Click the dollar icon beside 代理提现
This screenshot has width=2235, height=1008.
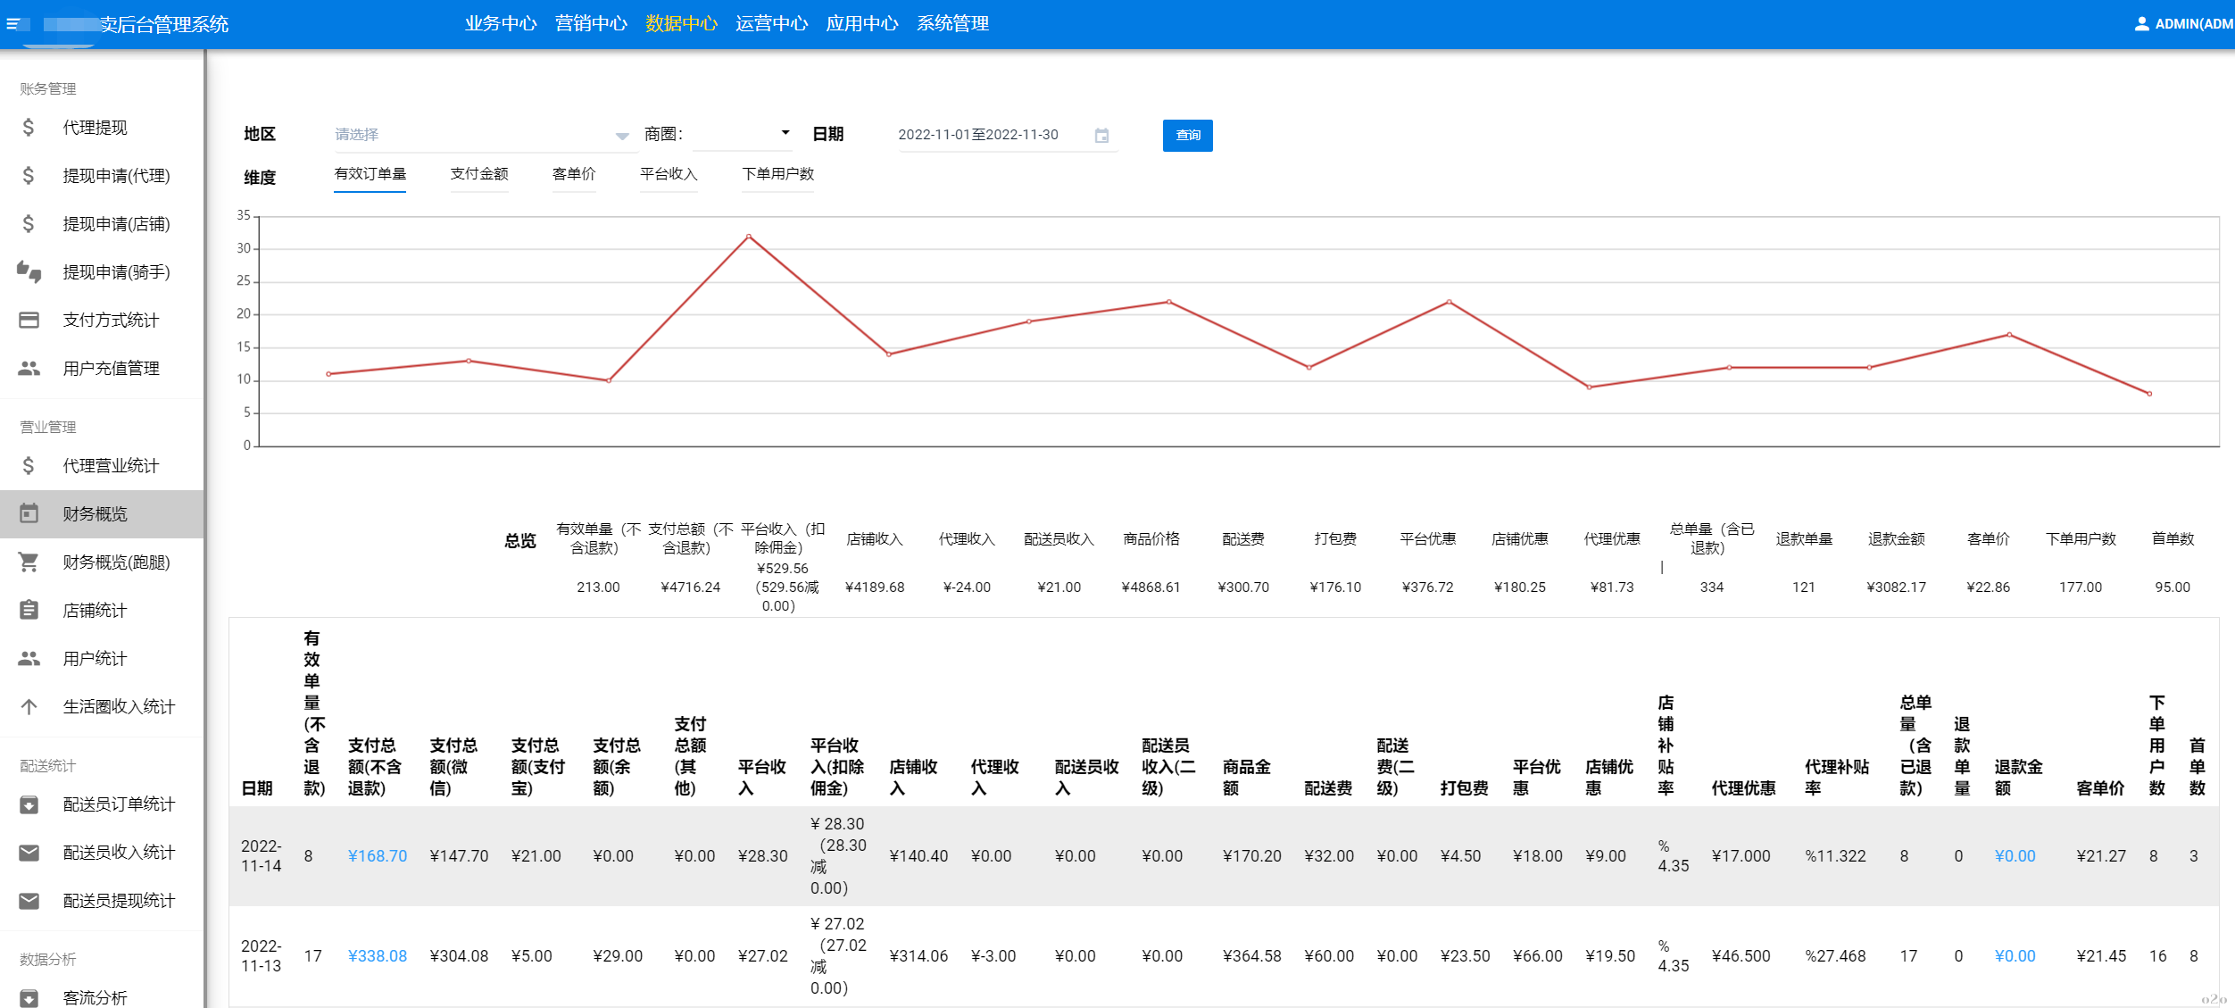(x=29, y=128)
